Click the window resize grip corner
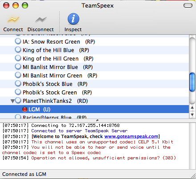 pos(193,176)
